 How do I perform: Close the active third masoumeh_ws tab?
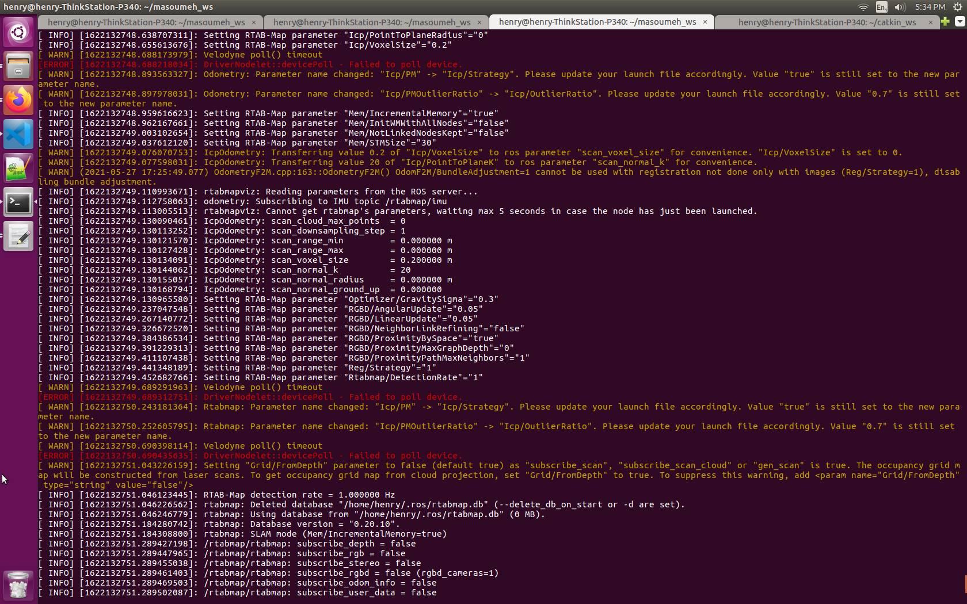(705, 22)
